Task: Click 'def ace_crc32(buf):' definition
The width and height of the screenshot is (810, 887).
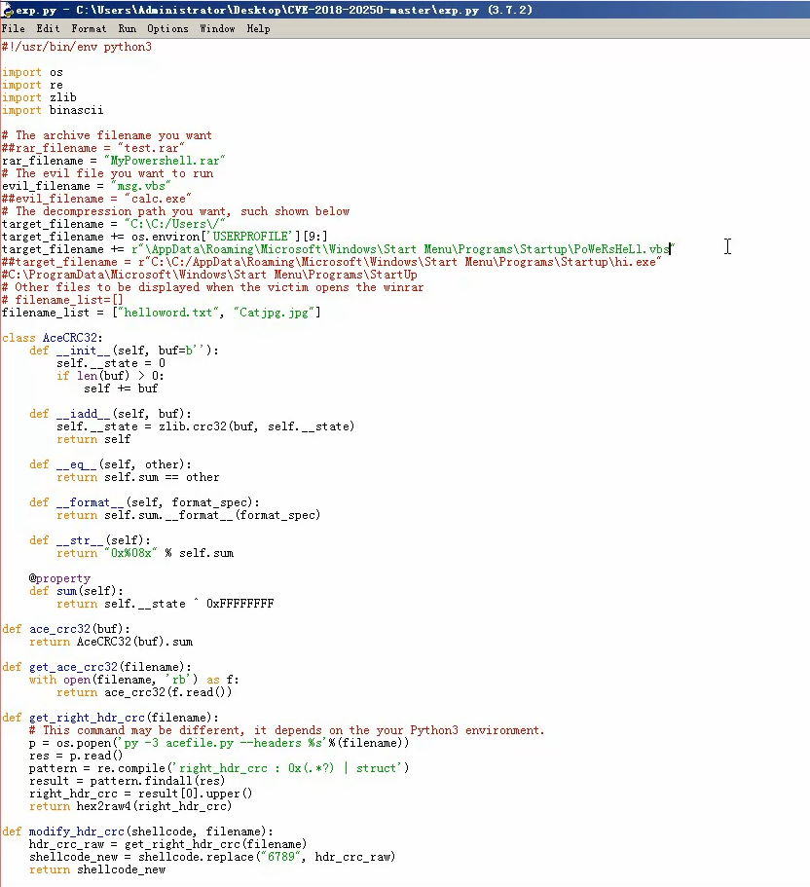Action: coord(66,629)
